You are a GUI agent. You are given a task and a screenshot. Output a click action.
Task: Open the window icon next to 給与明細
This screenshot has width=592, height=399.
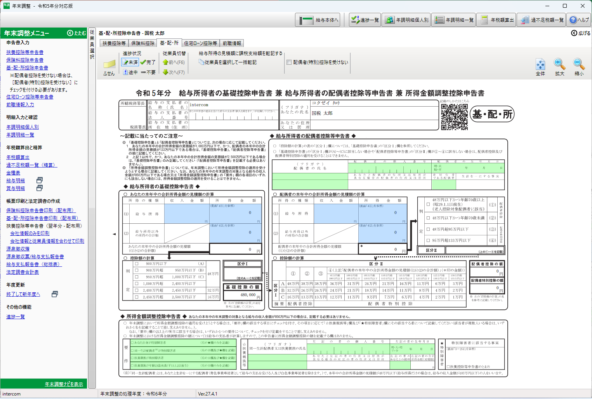39,180
